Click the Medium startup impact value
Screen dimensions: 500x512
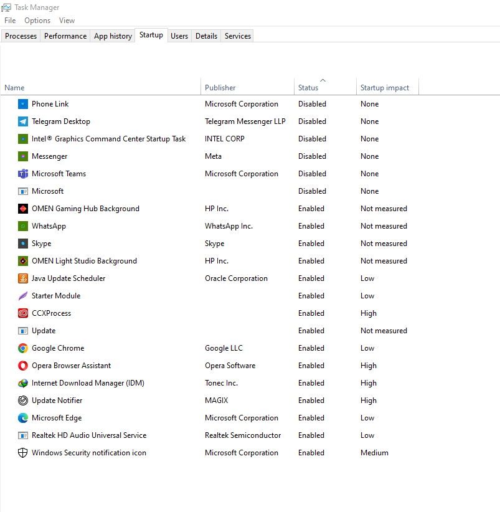374,453
